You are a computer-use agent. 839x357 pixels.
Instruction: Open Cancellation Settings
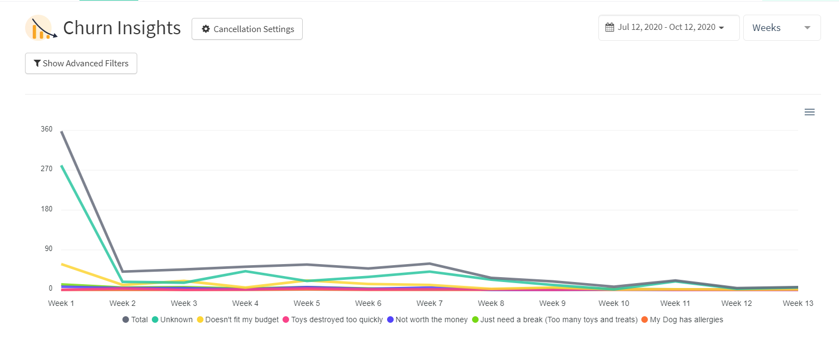(x=247, y=29)
